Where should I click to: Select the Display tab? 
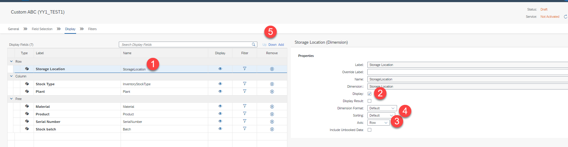tap(70, 29)
